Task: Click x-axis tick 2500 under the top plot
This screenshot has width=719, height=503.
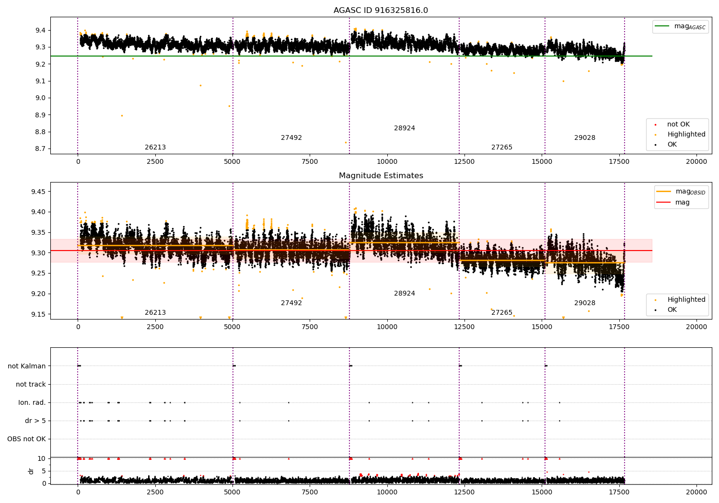Action: [155, 162]
